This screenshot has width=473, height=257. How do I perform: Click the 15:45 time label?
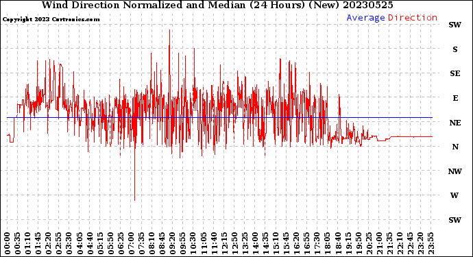286,243
